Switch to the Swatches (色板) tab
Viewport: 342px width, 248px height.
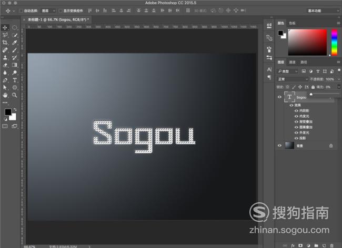(292, 23)
